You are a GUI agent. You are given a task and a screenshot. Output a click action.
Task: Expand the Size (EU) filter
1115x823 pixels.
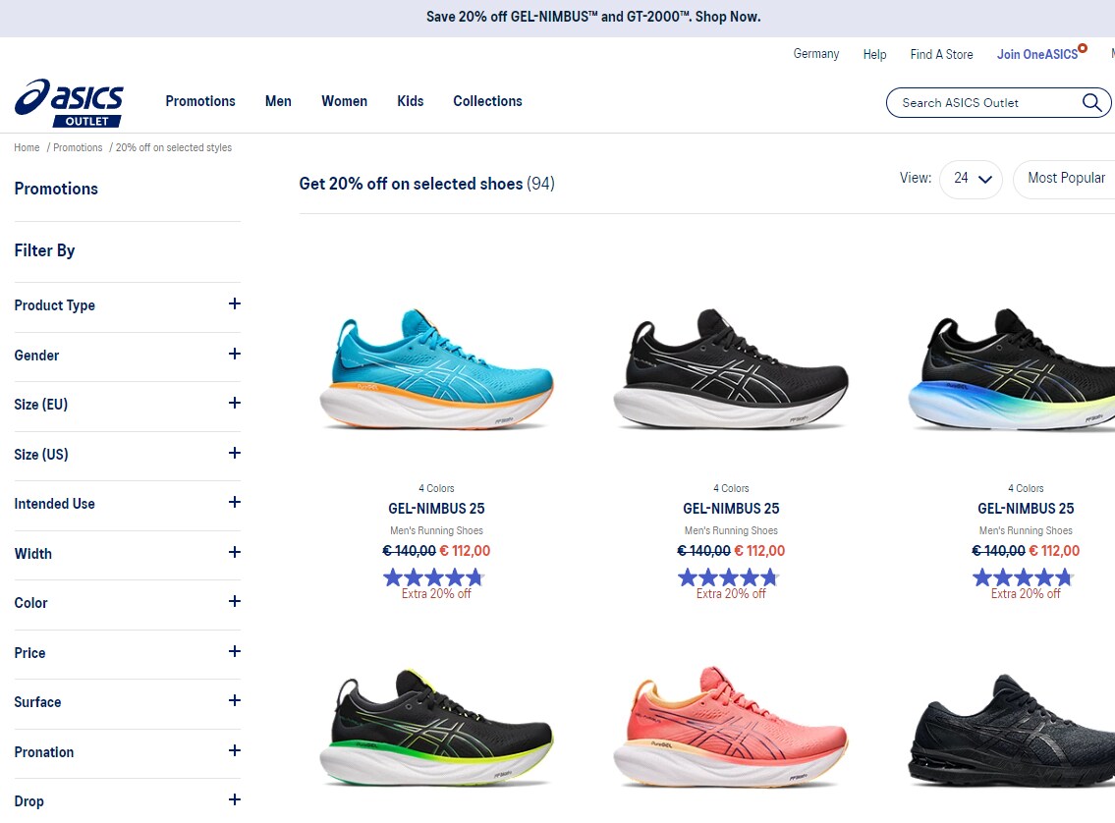coord(128,404)
